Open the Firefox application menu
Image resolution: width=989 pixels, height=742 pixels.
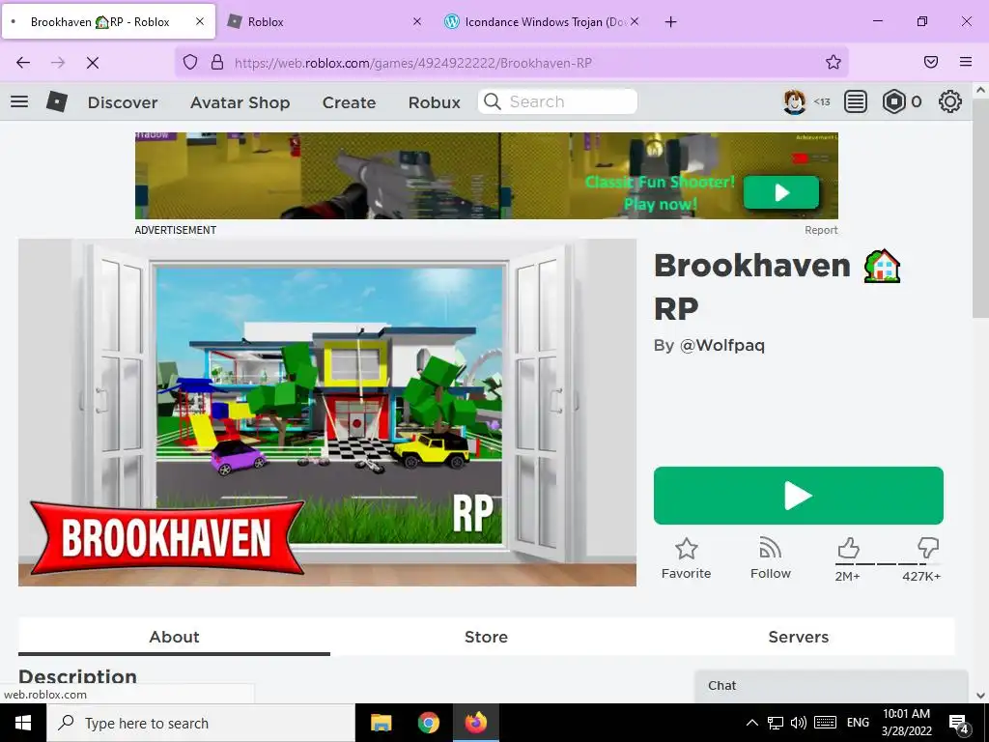coord(966,62)
